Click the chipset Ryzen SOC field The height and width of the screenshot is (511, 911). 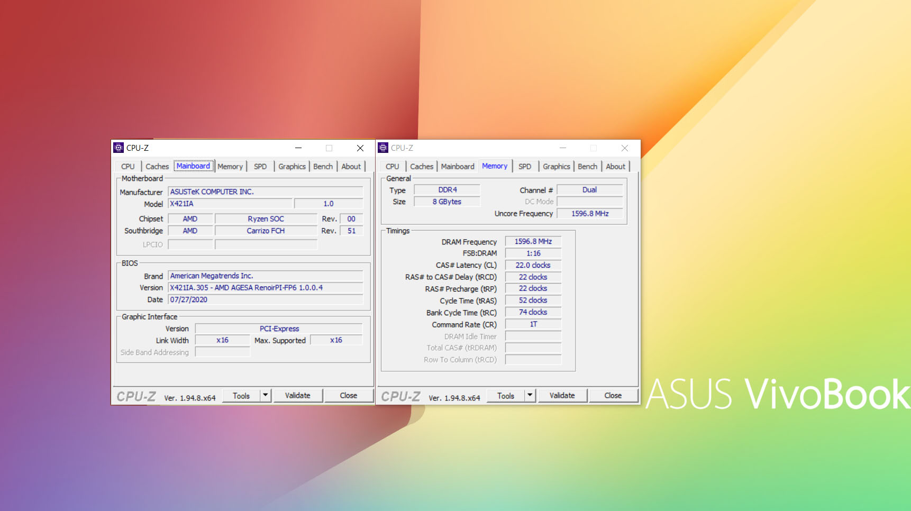pos(266,219)
